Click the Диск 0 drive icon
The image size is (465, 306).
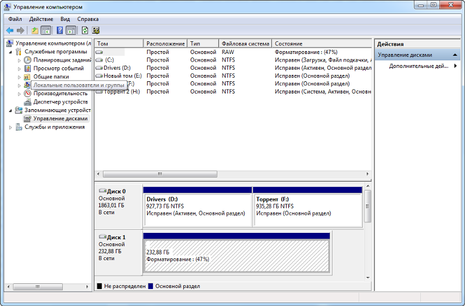(102, 190)
